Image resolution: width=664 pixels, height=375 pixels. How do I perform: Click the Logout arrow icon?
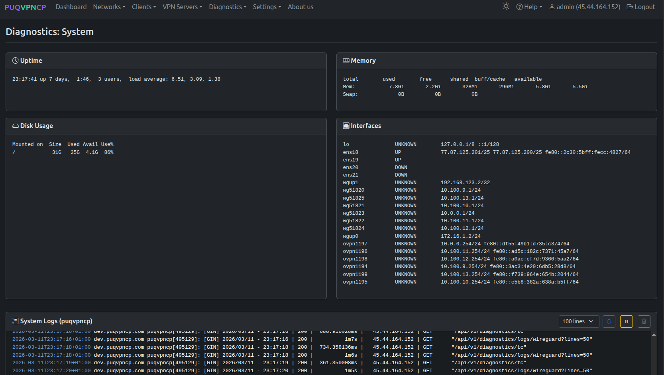(x=630, y=7)
